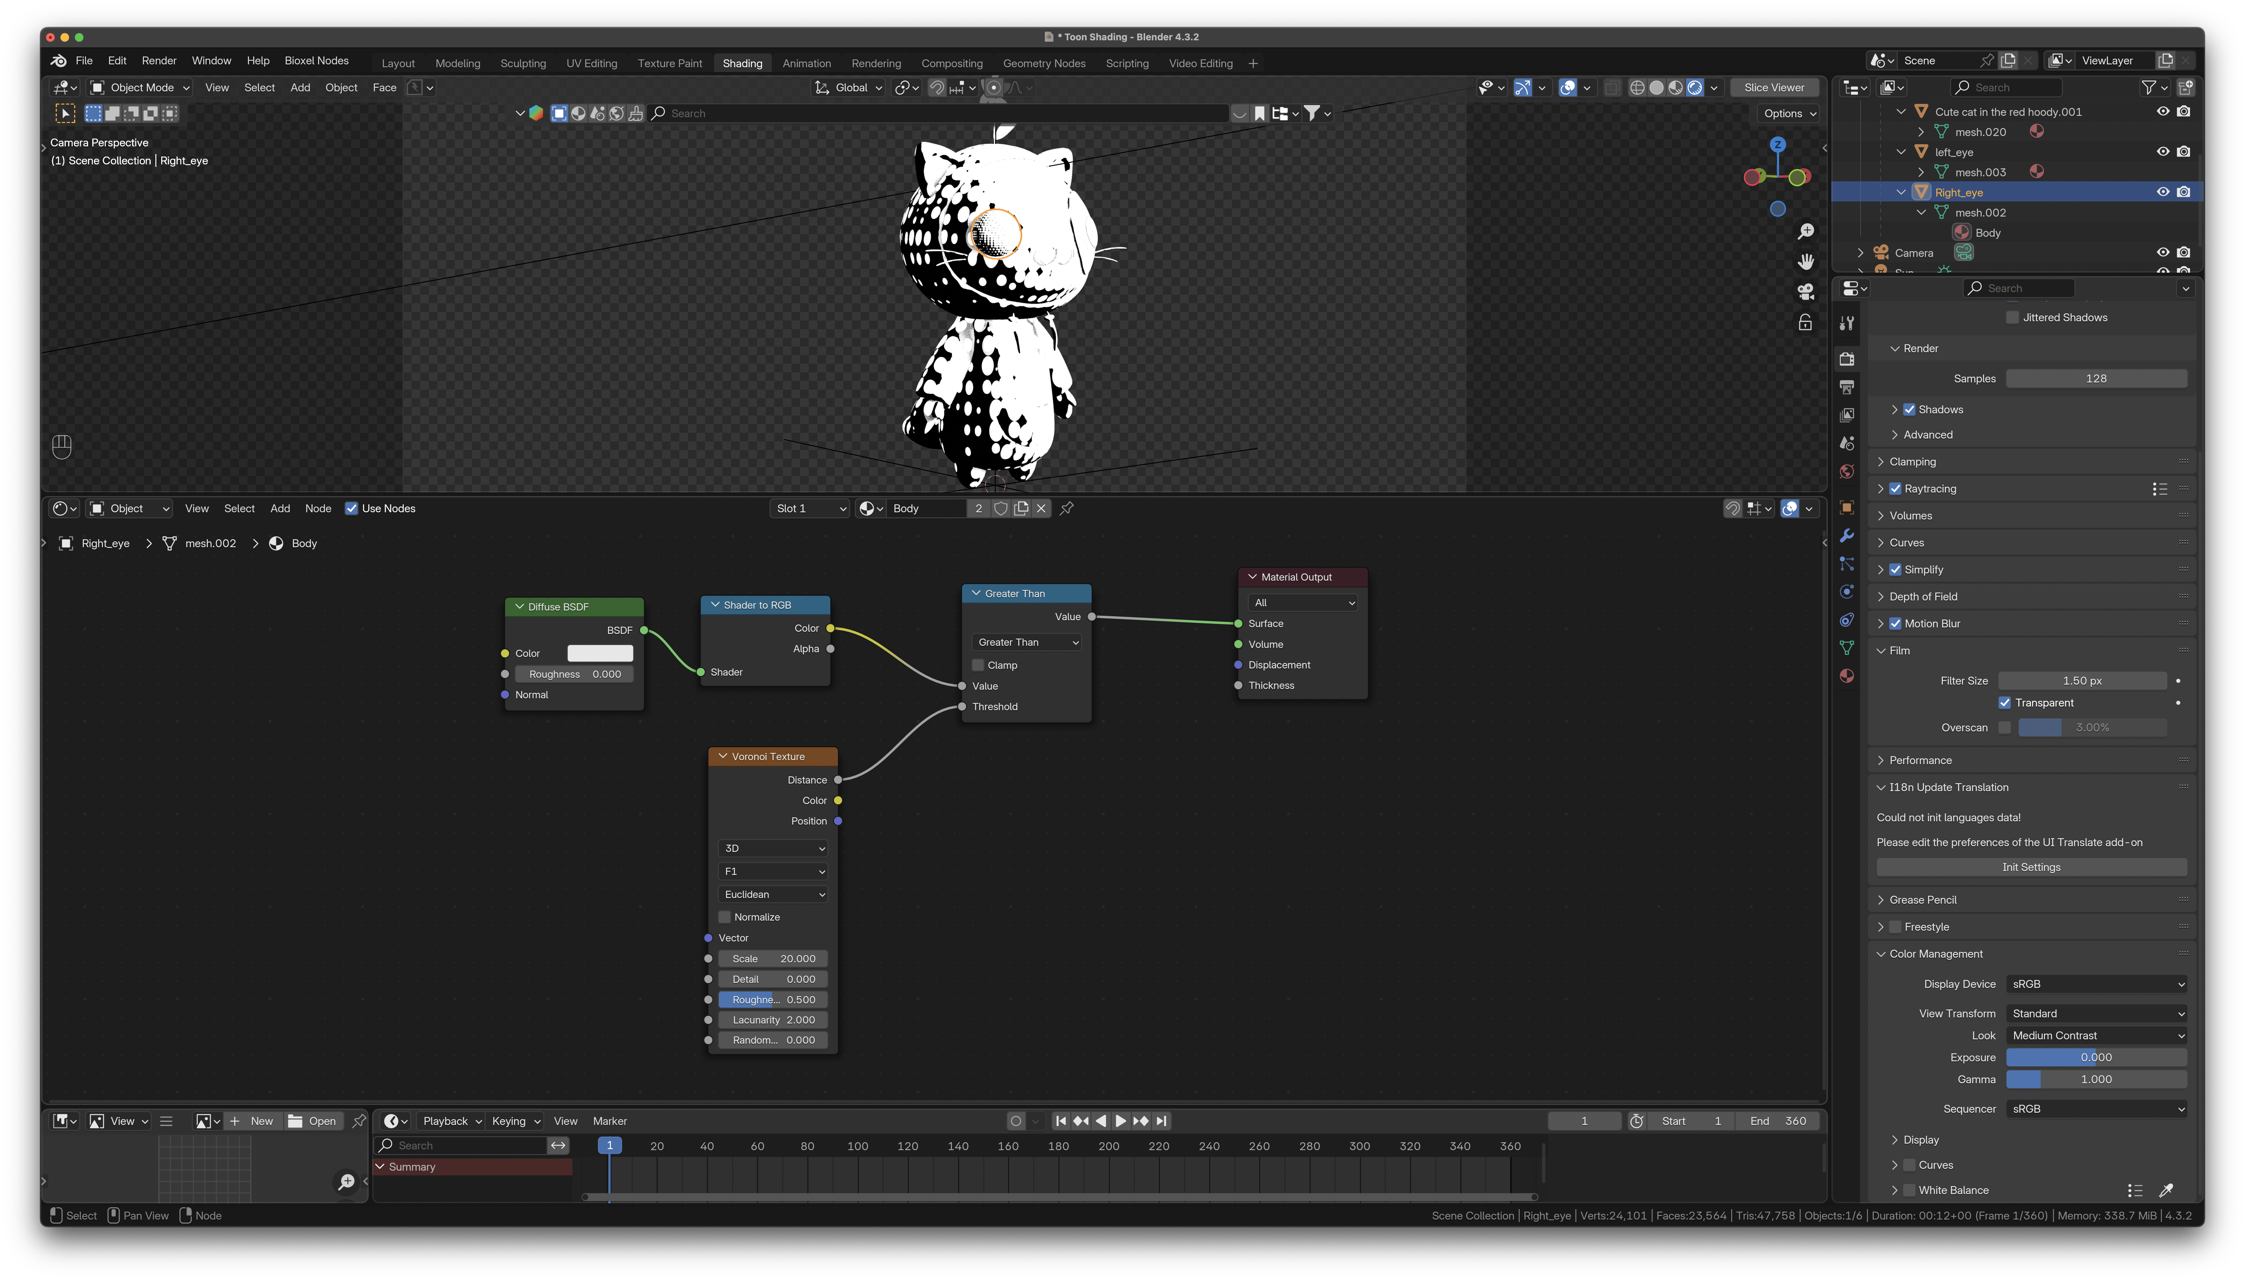
Task: Click the Diffuse BSDF Color swatch
Action: [x=600, y=653]
